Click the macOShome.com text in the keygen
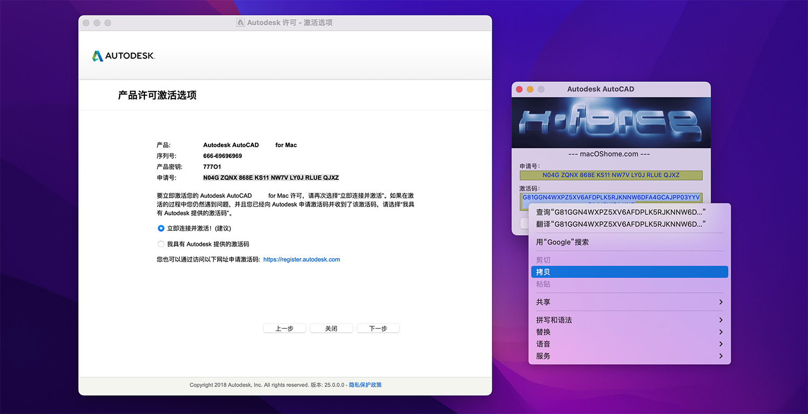Screen dimensions: 808x414 click(x=609, y=154)
